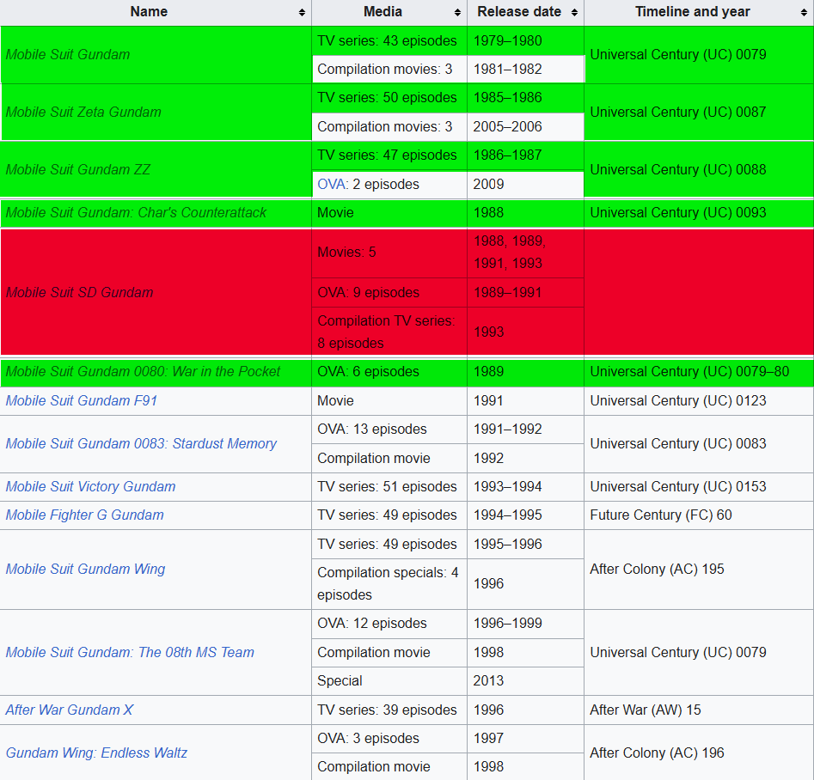Click the 'Movies: 5' cell
This screenshot has height=780, width=814.
point(389,253)
